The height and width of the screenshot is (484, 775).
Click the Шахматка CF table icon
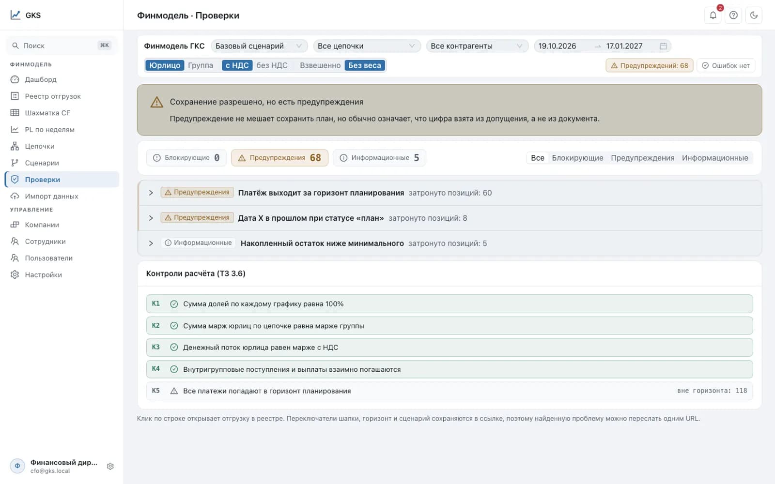point(15,113)
